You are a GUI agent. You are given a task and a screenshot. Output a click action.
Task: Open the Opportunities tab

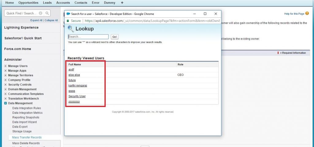click(28, 3)
